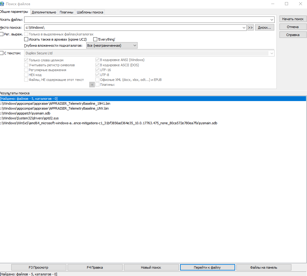
Task: Enable the Рег. выраж. checkbox
Action: [2, 34]
